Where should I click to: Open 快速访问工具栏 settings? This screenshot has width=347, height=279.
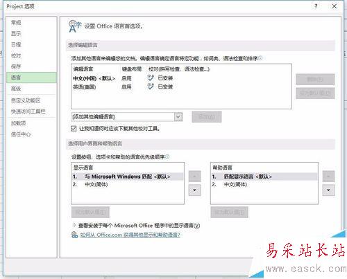(x=28, y=111)
